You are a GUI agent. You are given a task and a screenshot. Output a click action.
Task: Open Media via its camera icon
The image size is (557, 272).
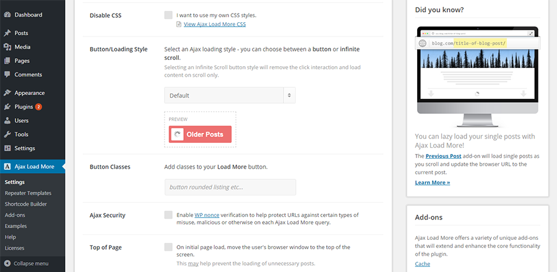tap(7, 47)
